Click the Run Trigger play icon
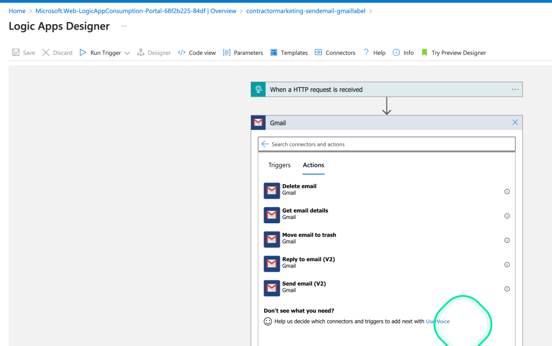The width and height of the screenshot is (552, 346). pos(82,53)
